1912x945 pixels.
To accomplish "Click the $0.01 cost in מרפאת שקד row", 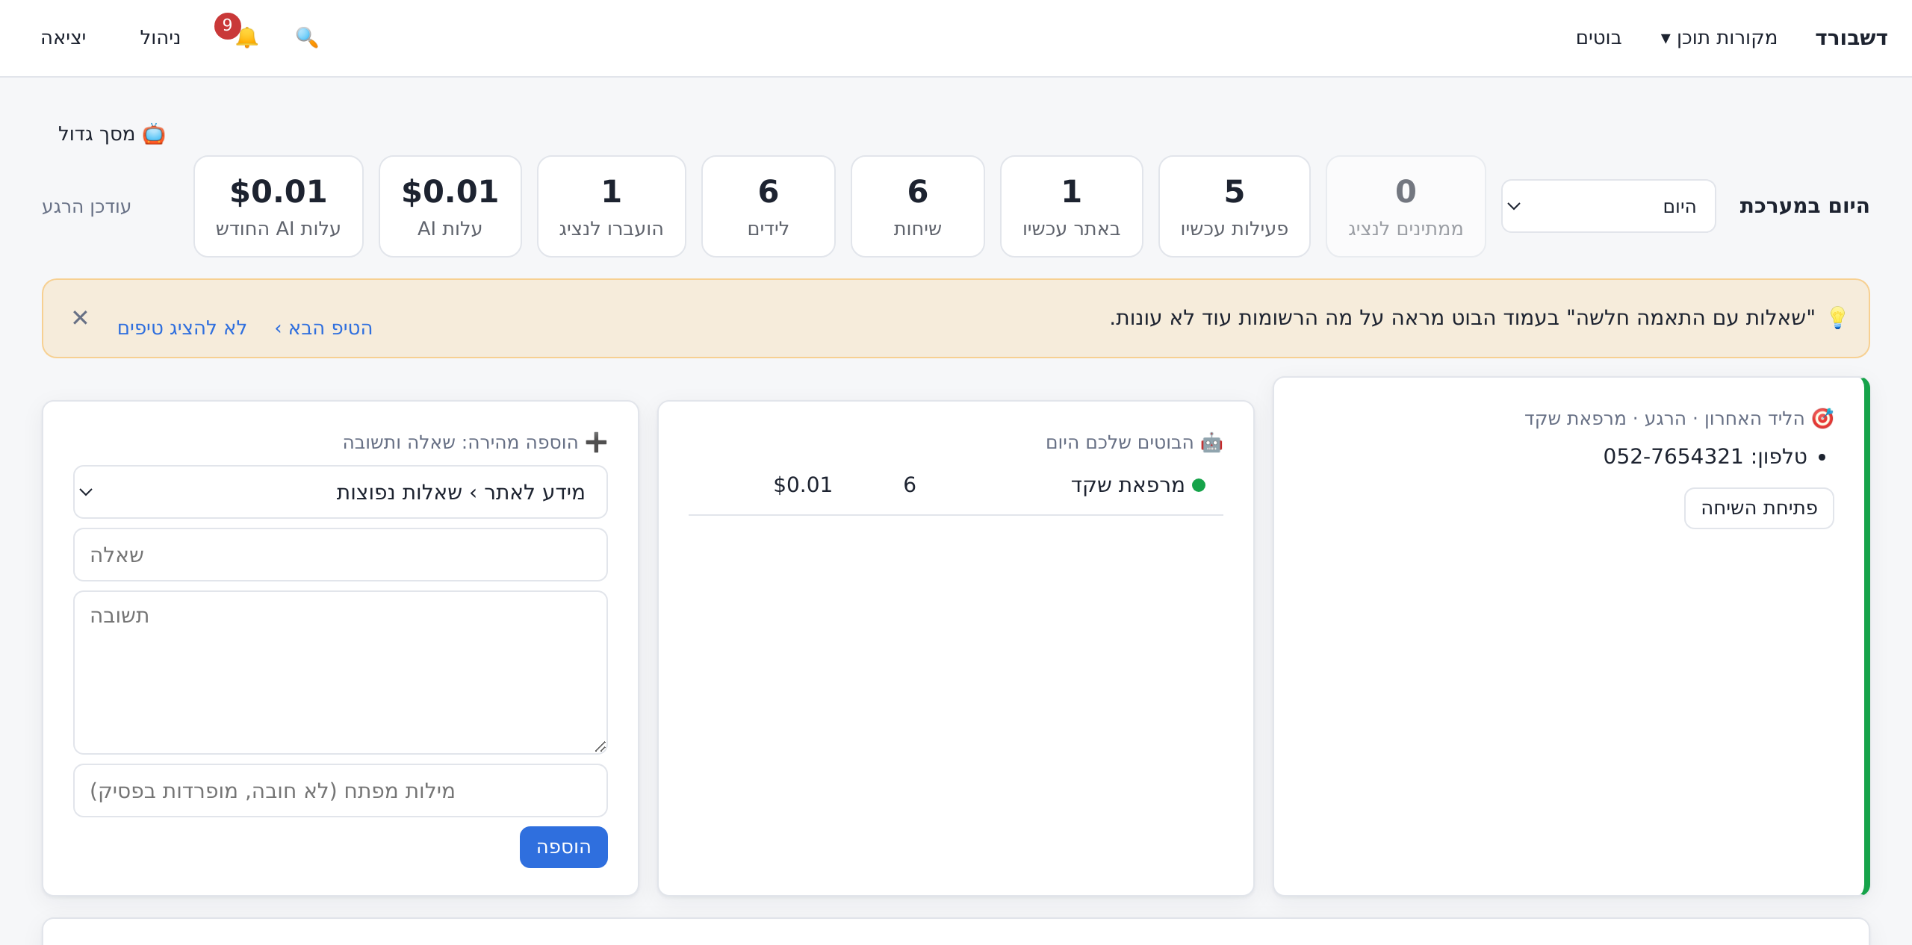I will [x=803, y=485].
